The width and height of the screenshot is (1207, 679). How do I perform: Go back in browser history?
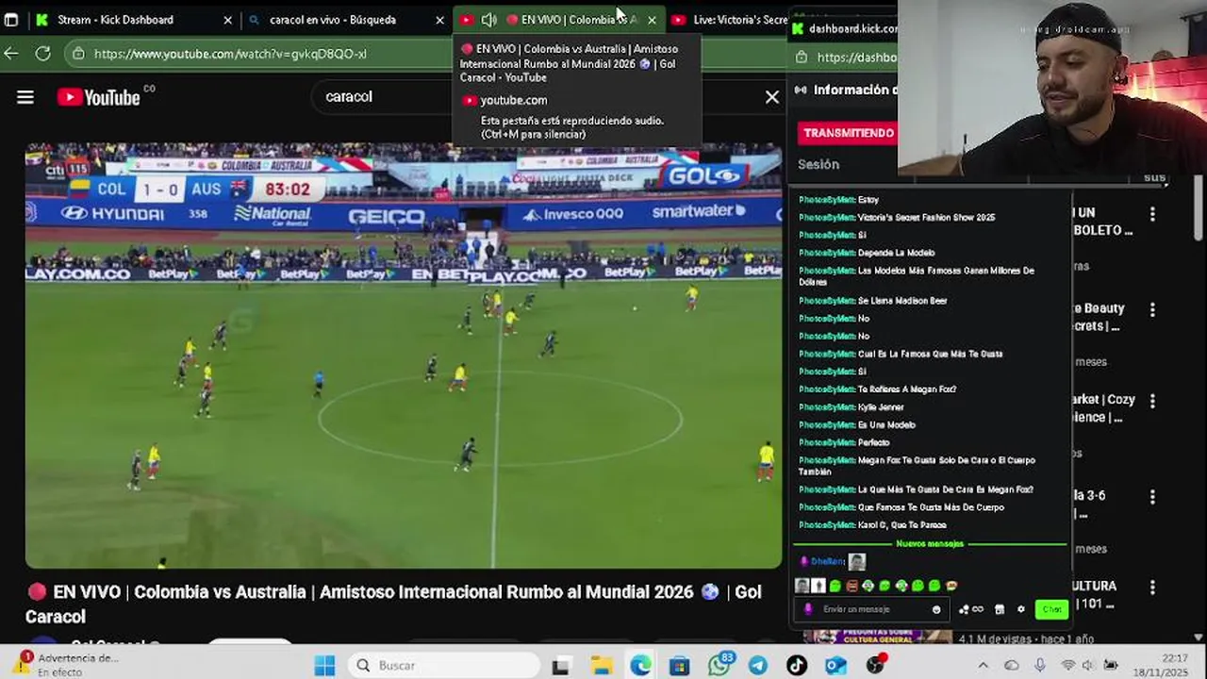click(x=11, y=54)
